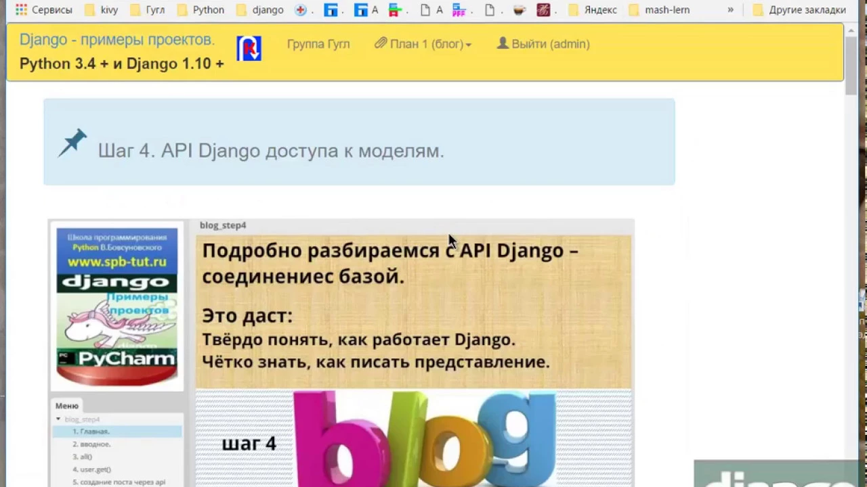
Task: Show hidden bookmarks with the » chevron
Action: pos(730,10)
